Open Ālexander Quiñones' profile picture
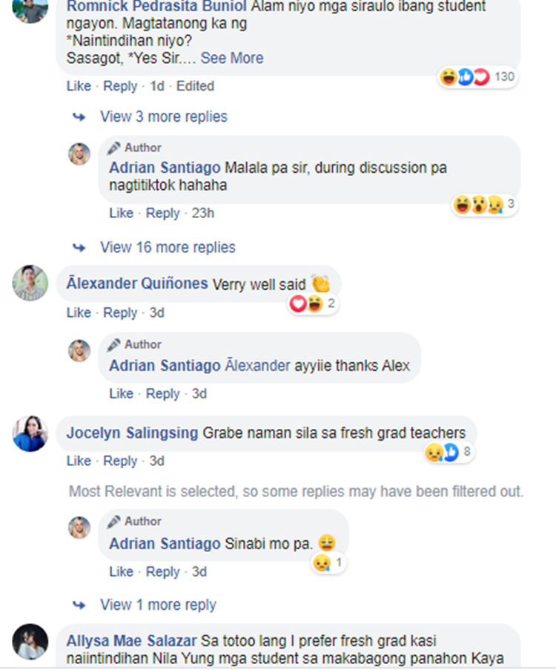This screenshot has width=556, height=670. pos(30,283)
